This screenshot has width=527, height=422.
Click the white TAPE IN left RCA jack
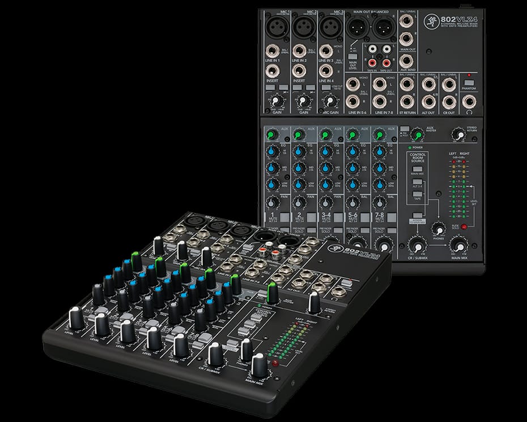click(372, 49)
